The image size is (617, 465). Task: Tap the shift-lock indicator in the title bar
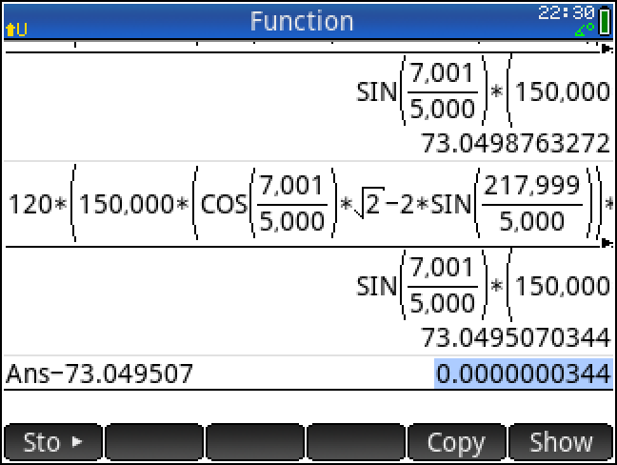16,30
